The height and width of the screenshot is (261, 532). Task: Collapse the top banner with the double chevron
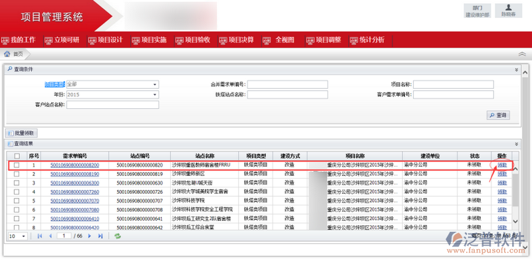522,54
